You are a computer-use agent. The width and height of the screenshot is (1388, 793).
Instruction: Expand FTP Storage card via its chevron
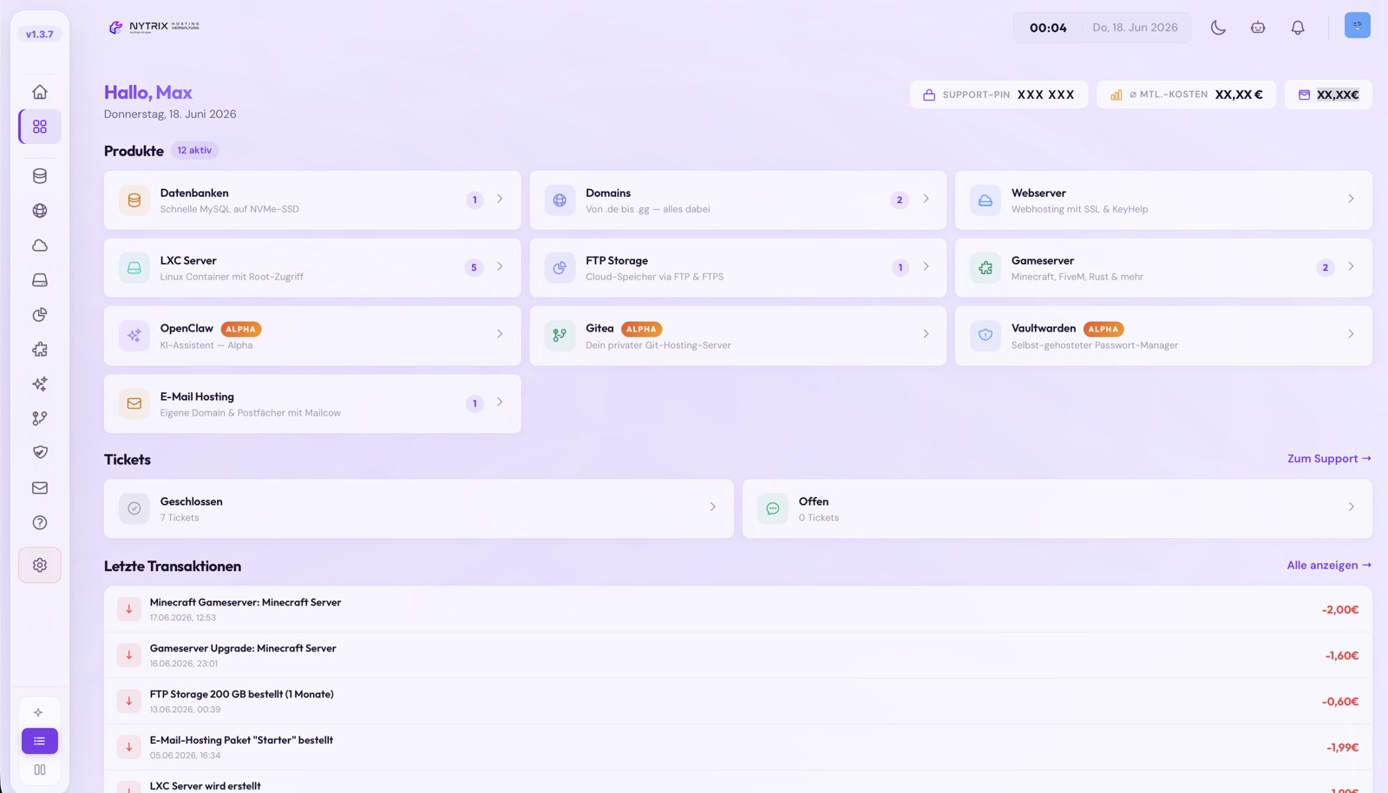(x=926, y=266)
